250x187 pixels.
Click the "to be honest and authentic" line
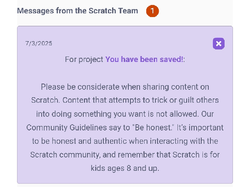(125, 141)
